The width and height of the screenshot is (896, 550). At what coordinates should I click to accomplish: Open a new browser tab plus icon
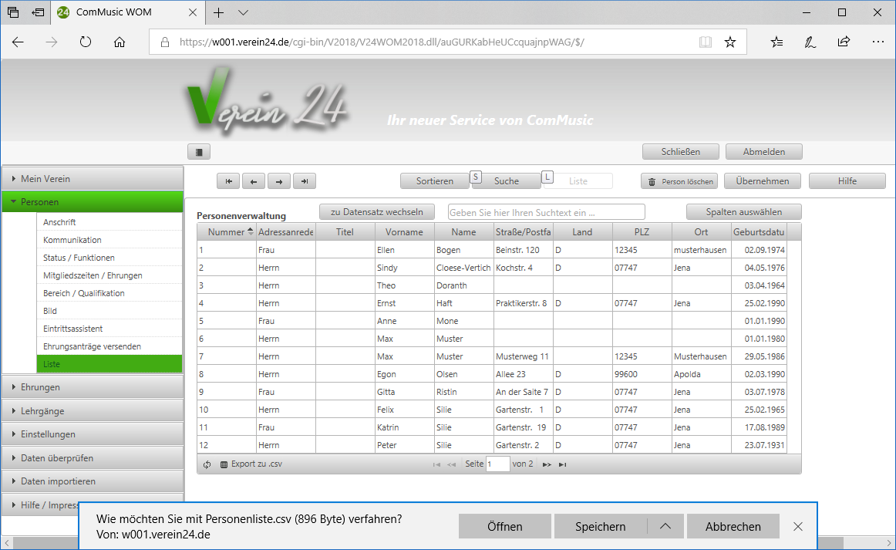point(218,12)
